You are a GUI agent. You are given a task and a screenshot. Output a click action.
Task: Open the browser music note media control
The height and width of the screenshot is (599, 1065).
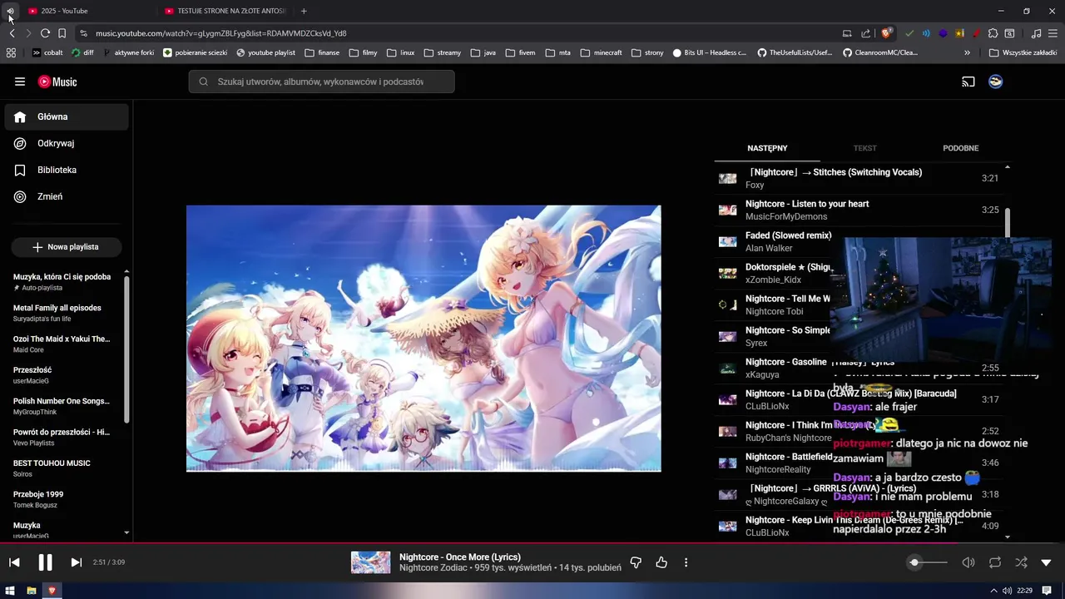tap(1036, 33)
